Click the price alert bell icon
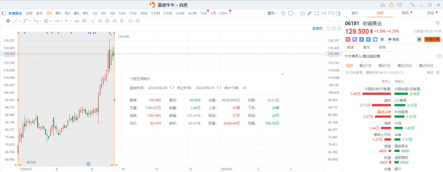Image resolution: width=443 pixels, height=172 pixels. tap(419, 39)
